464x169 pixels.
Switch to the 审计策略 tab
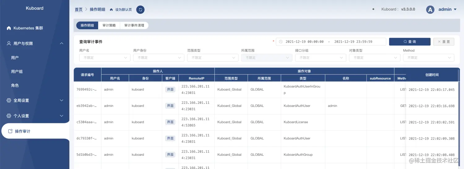point(109,25)
